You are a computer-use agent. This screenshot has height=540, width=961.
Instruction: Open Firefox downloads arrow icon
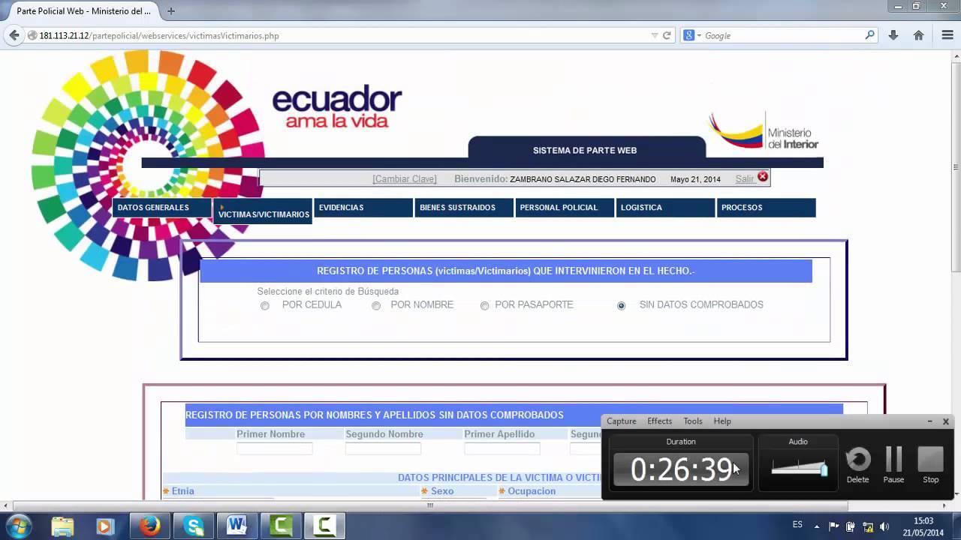893,35
